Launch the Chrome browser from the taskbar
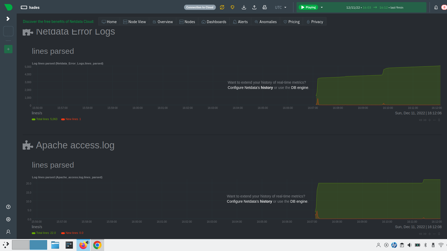Image resolution: width=447 pixels, height=251 pixels. pyautogui.click(x=97, y=245)
